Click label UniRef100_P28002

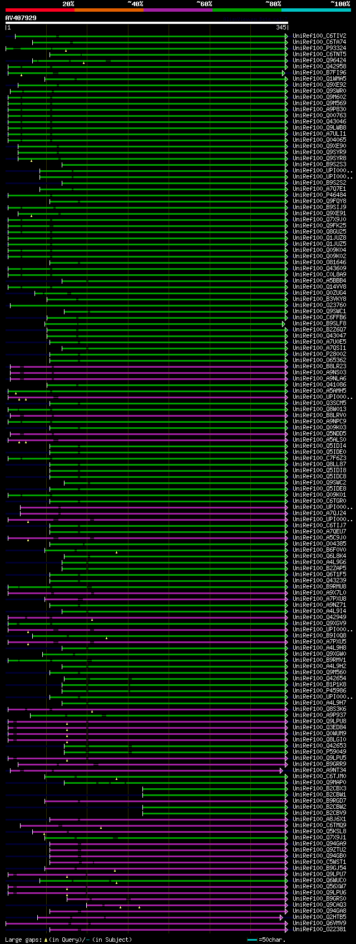pos(319,354)
